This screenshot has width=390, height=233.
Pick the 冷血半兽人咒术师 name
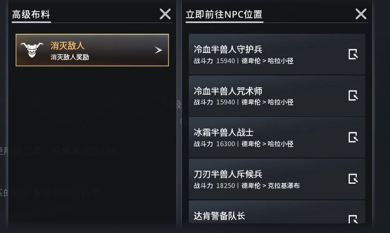[228, 91]
